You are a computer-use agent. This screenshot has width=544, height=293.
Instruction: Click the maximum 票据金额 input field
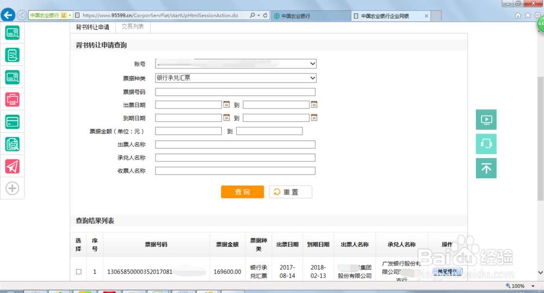click(269, 130)
